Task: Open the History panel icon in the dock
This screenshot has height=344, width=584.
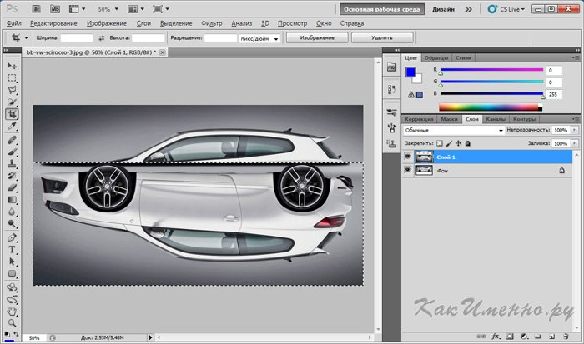Action: point(391,90)
